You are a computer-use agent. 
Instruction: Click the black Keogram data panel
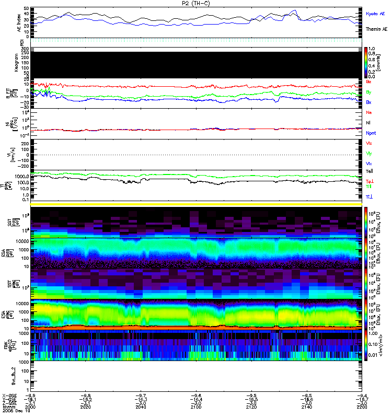pos(196,65)
